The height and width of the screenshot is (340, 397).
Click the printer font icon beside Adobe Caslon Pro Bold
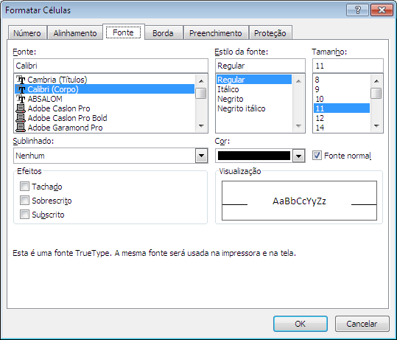click(21, 118)
